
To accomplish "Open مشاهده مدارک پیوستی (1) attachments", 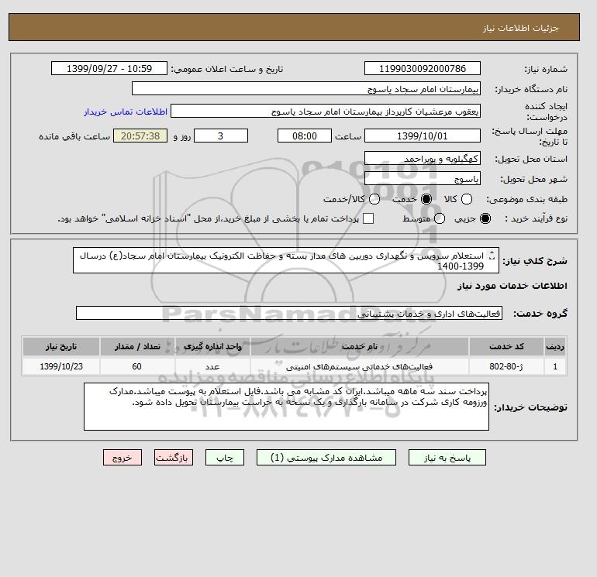I will coord(326,458).
